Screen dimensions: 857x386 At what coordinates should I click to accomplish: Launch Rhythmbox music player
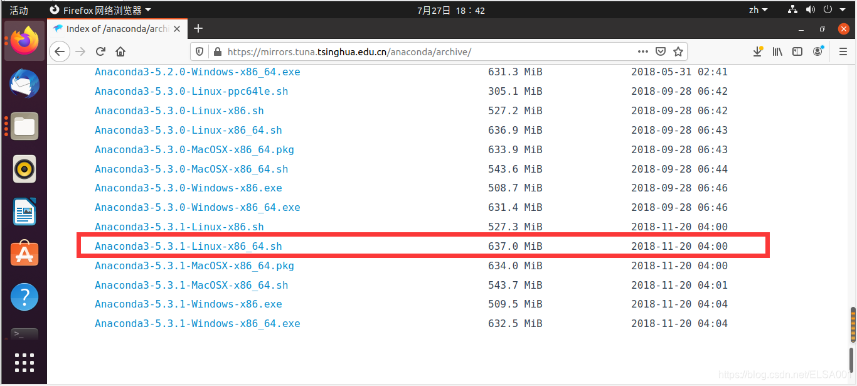pos(24,169)
